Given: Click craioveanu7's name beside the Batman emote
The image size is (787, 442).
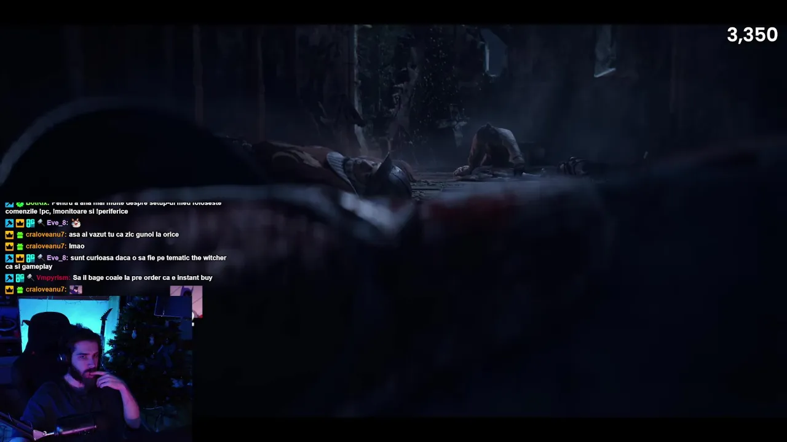Looking at the screenshot, I should (x=46, y=289).
